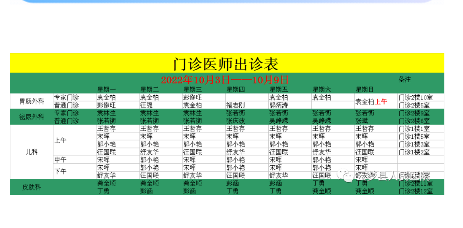Select the 袁金柏上午 cell under 星期日
The image size is (463, 228).
[x=371, y=102]
